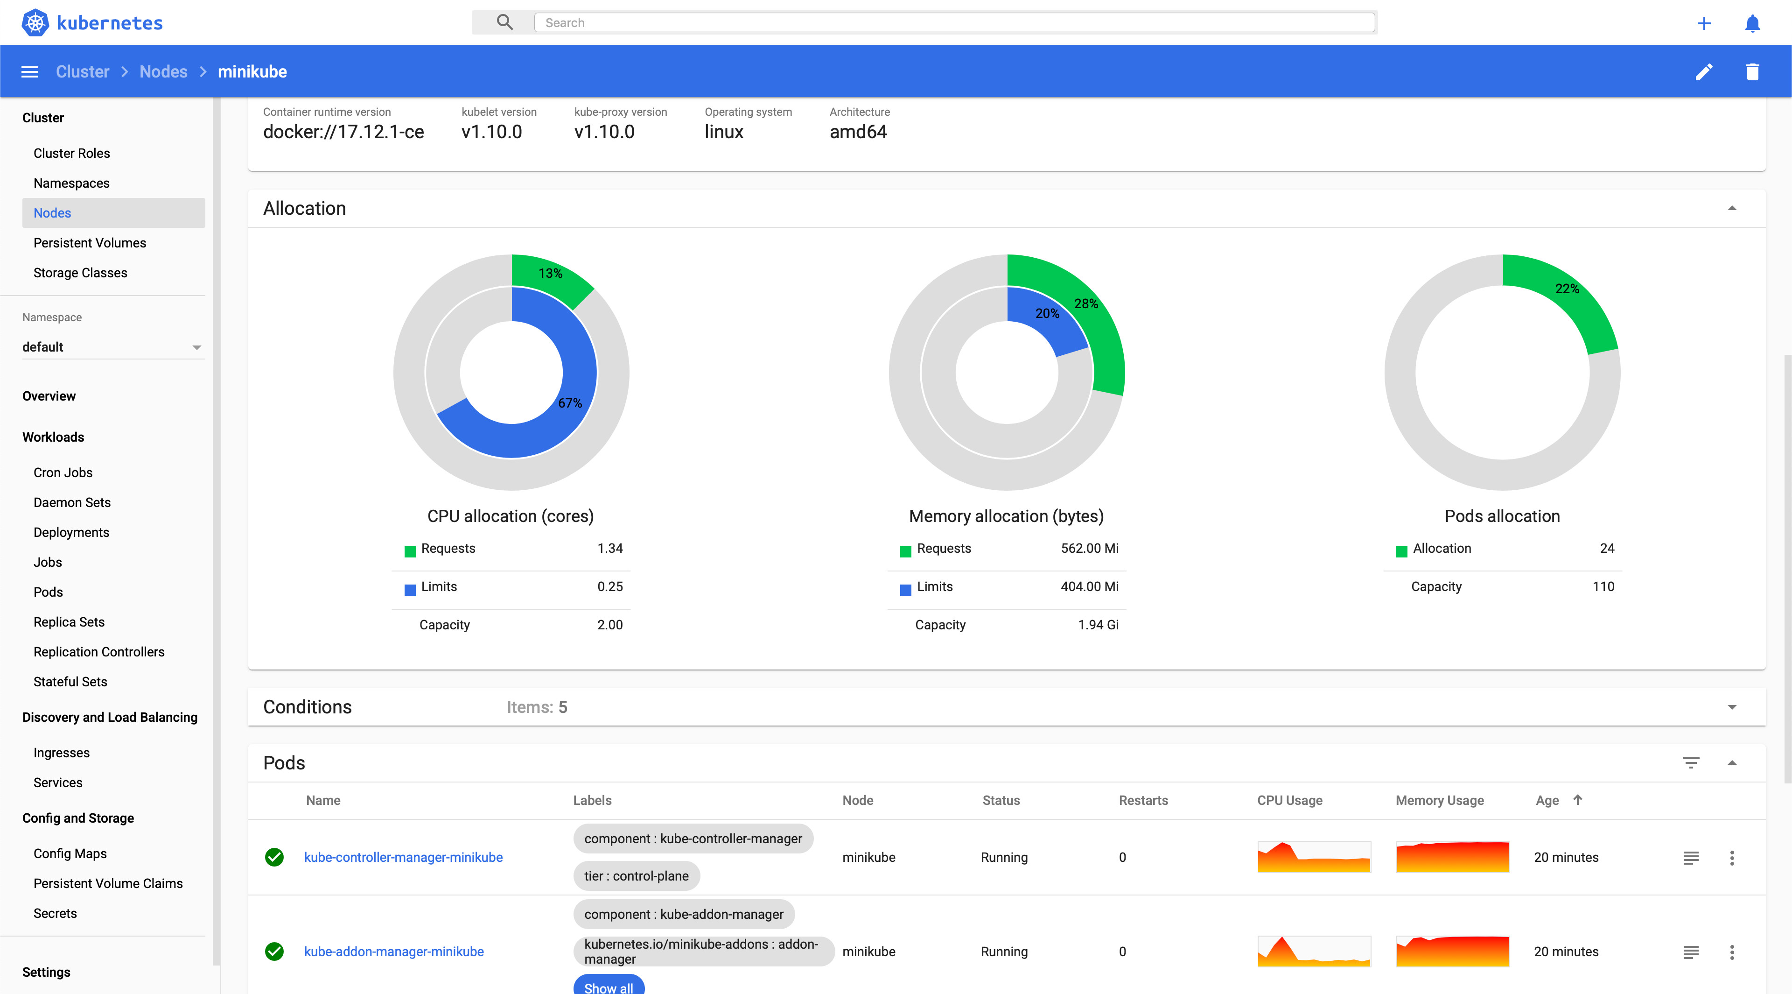
Task: Toggle the Age column sort arrow
Action: coord(1578,800)
